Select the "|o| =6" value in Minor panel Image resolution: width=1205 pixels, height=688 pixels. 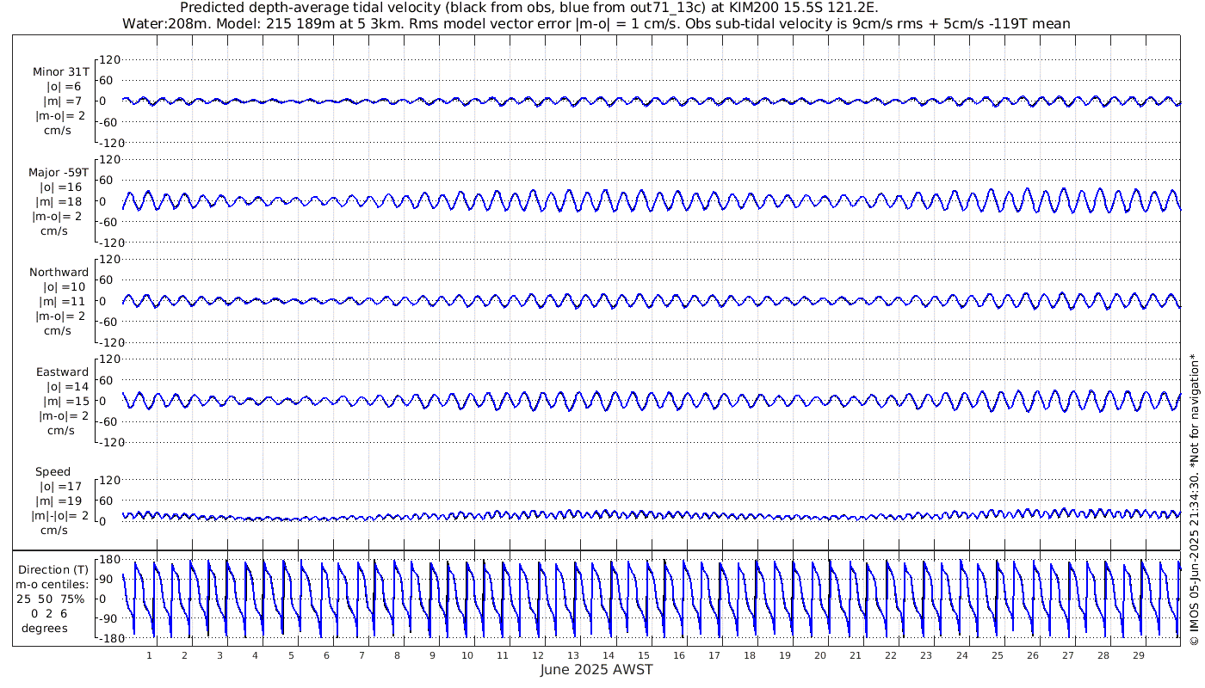click(x=65, y=86)
